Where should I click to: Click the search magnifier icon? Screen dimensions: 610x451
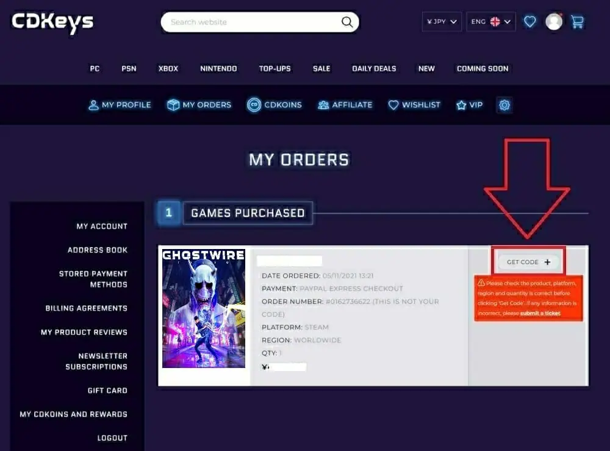[347, 22]
